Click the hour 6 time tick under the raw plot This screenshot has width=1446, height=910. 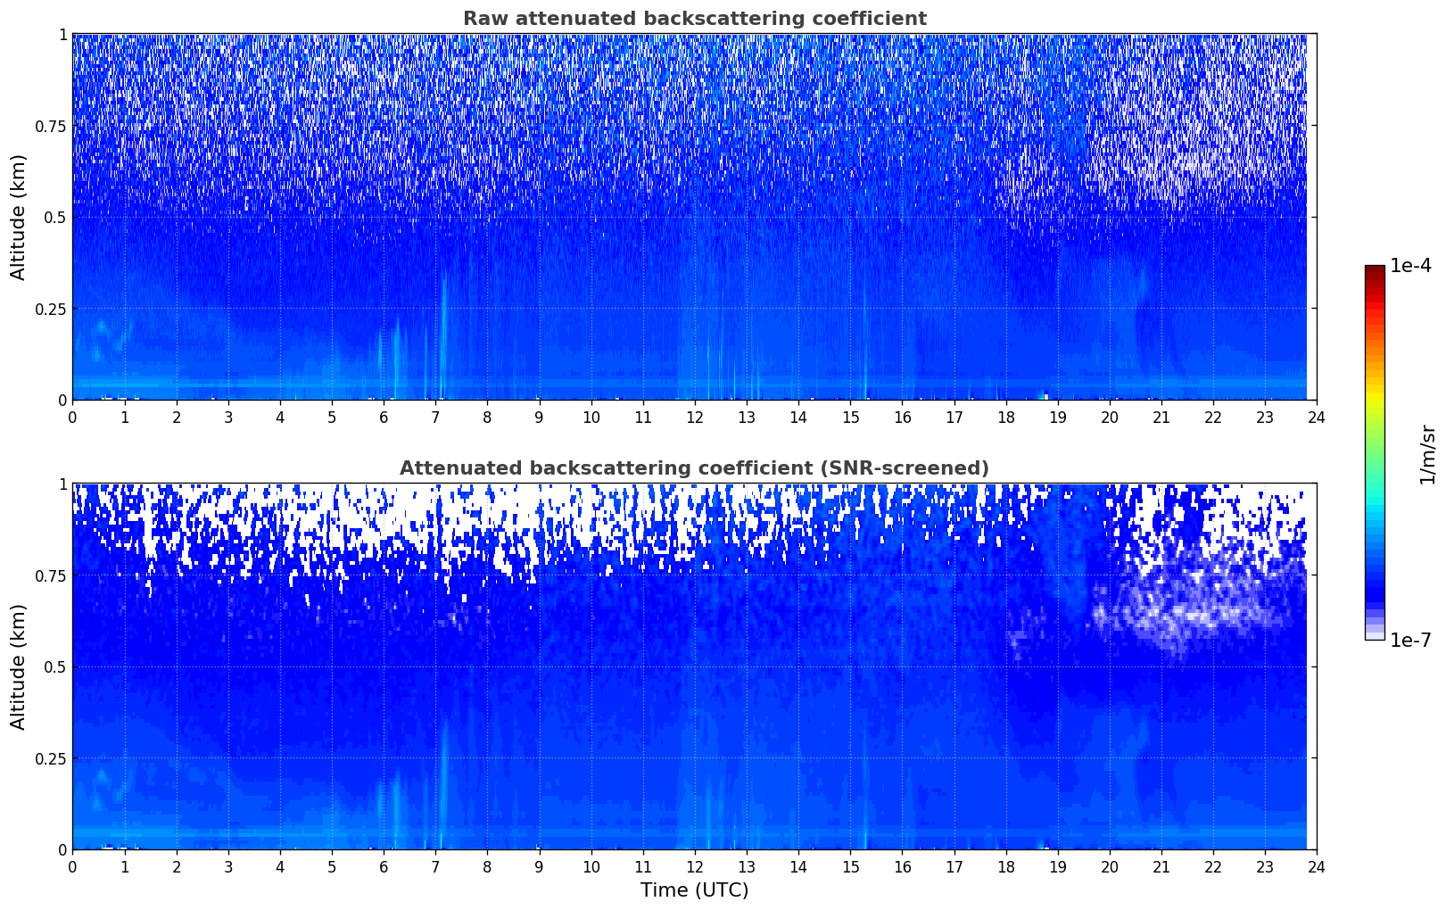[x=384, y=417]
